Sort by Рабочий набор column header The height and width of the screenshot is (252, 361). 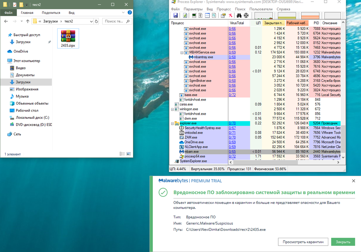coord(297,23)
